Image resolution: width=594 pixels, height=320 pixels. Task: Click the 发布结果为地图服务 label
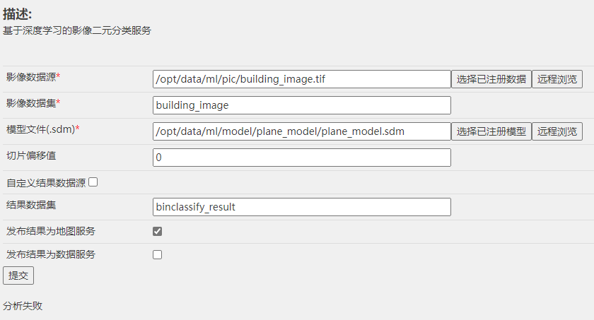pos(51,231)
